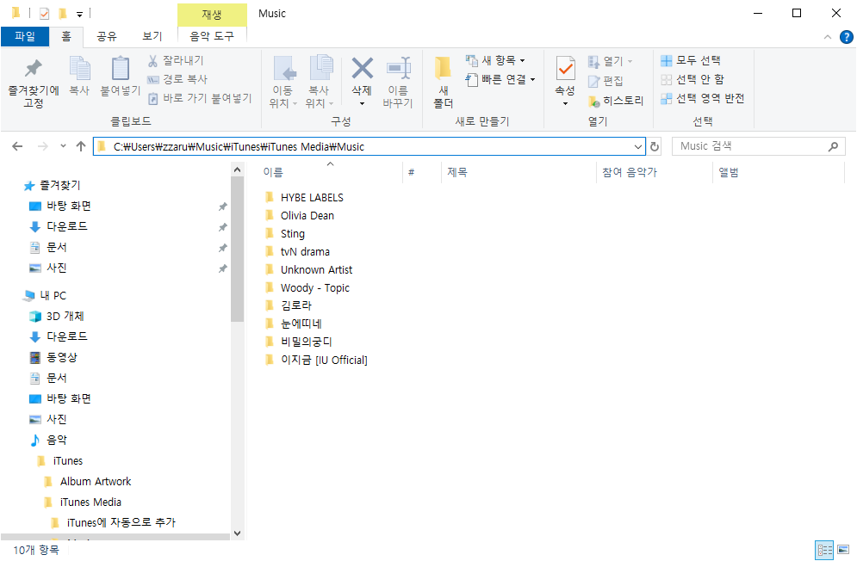The image size is (857, 561).
Task: Click the search magnifier icon
Action: coord(833,146)
